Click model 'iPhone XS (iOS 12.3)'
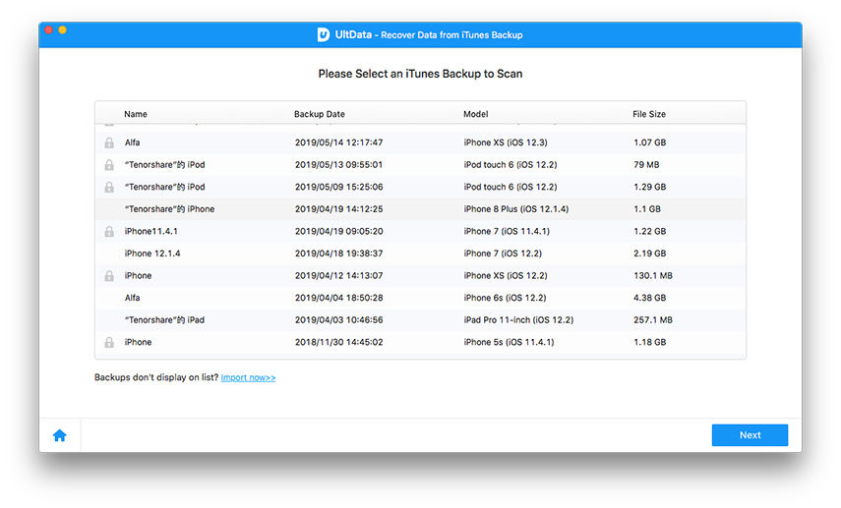The width and height of the screenshot is (841, 508). (x=506, y=142)
